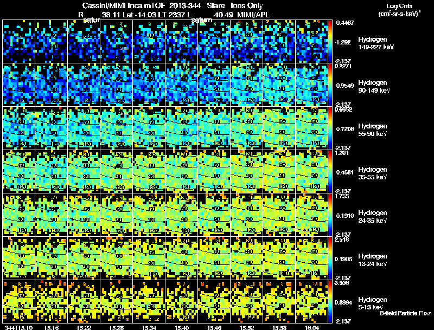Click the 'Hydrogen 35-55 keV' row label

tap(372, 173)
